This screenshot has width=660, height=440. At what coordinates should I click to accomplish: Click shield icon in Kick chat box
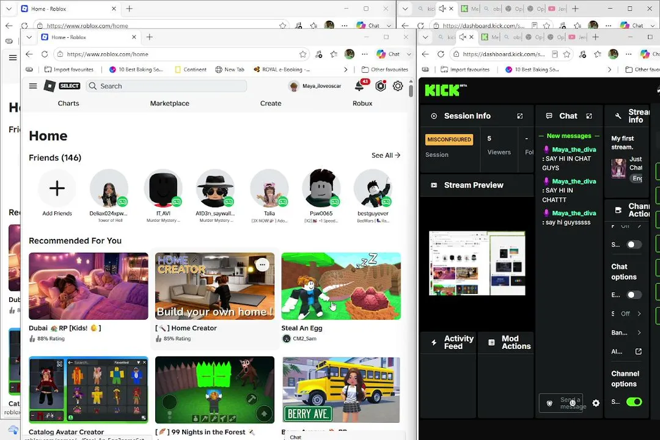point(549,403)
